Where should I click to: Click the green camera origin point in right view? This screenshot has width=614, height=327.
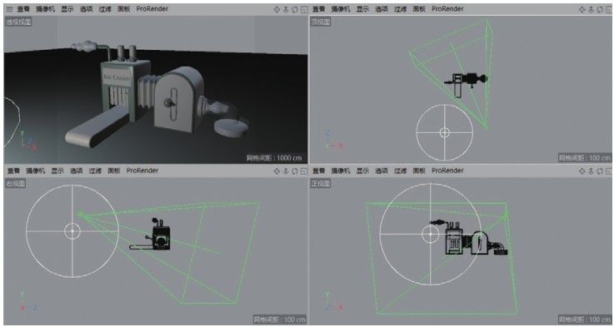pos(80,214)
